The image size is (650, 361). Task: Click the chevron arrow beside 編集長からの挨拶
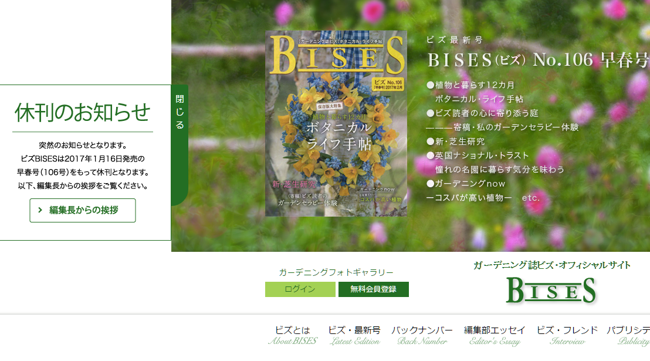[40, 210]
